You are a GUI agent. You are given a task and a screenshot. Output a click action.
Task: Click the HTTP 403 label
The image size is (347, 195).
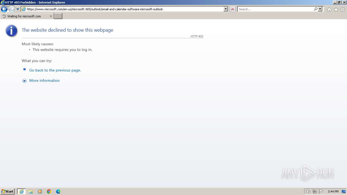(x=197, y=36)
